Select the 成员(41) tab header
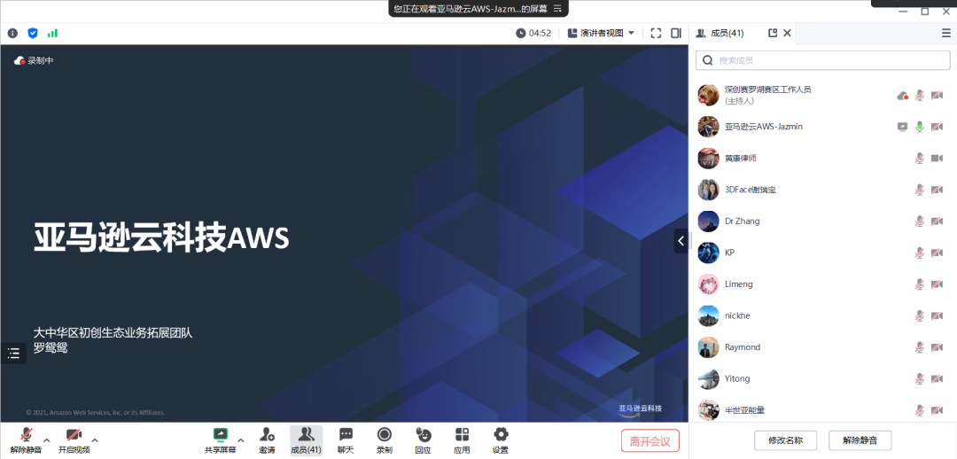Image resolution: width=957 pixels, height=459 pixels. 720,33
